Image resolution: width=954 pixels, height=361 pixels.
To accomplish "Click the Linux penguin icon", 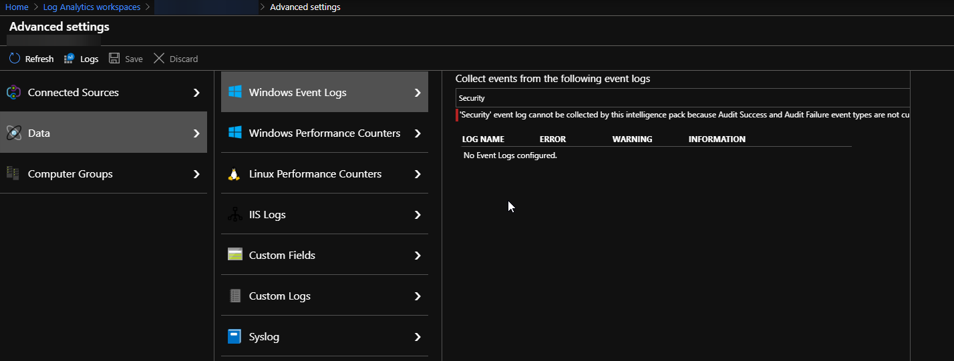I will (x=234, y=174).
